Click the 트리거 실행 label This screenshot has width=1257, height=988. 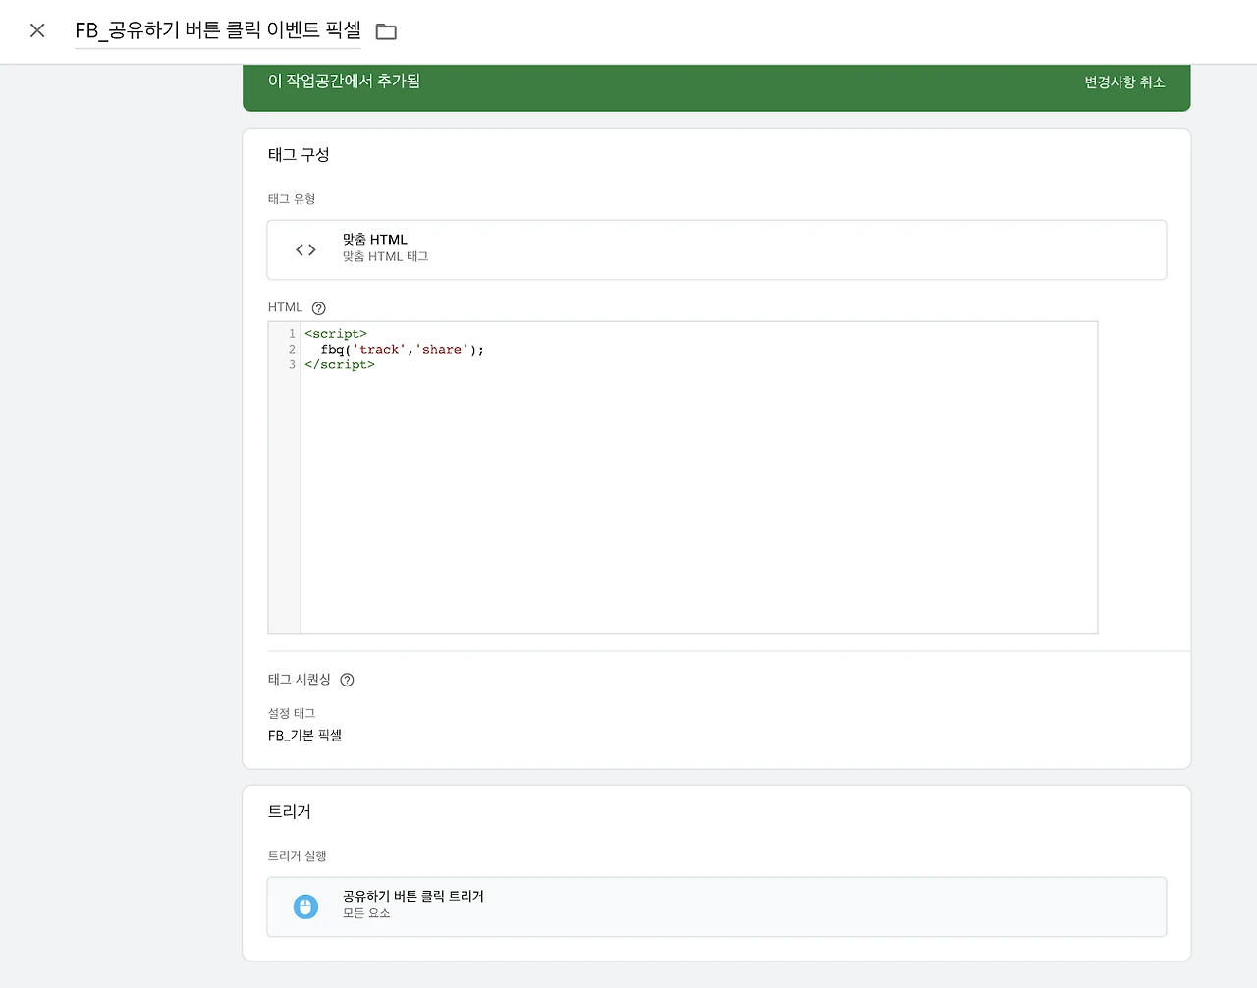pyautogui.click(x=298, y=856)
